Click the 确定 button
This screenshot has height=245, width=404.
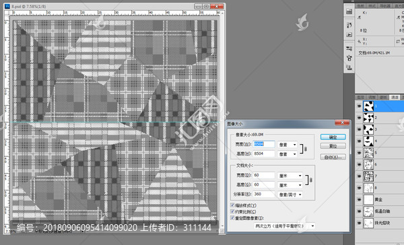[x=333, y=137]
